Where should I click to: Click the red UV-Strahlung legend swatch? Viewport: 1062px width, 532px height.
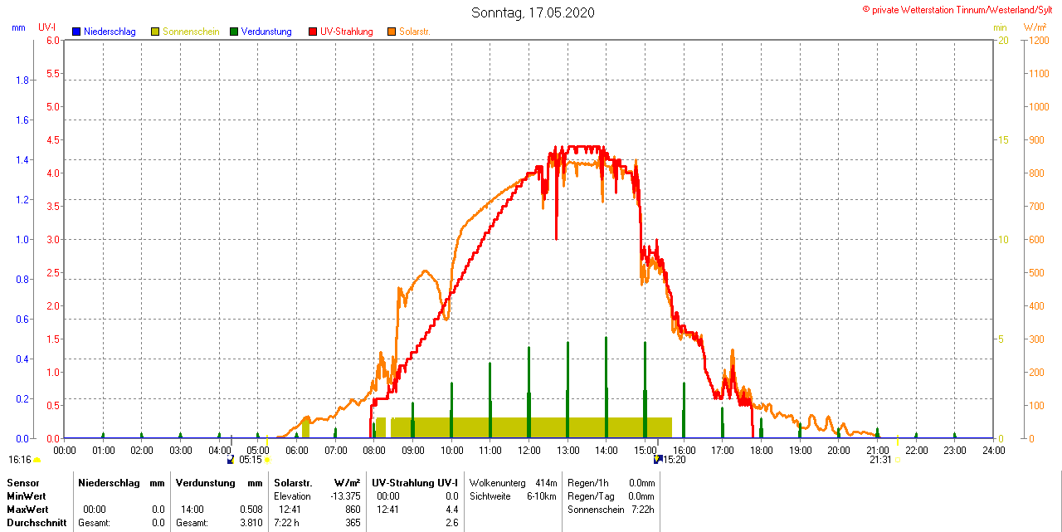pyautogui.click(x=313, y=32)
